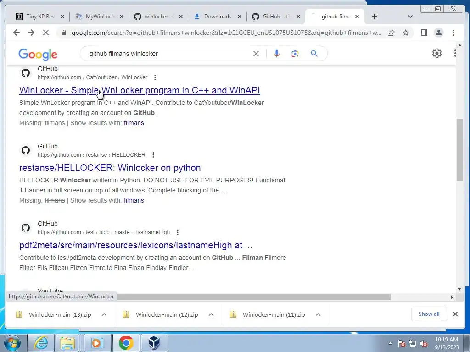This screenshot has width=470, height=352.
Task: Open the muted volume tray icon
Action: click(424, 343)
